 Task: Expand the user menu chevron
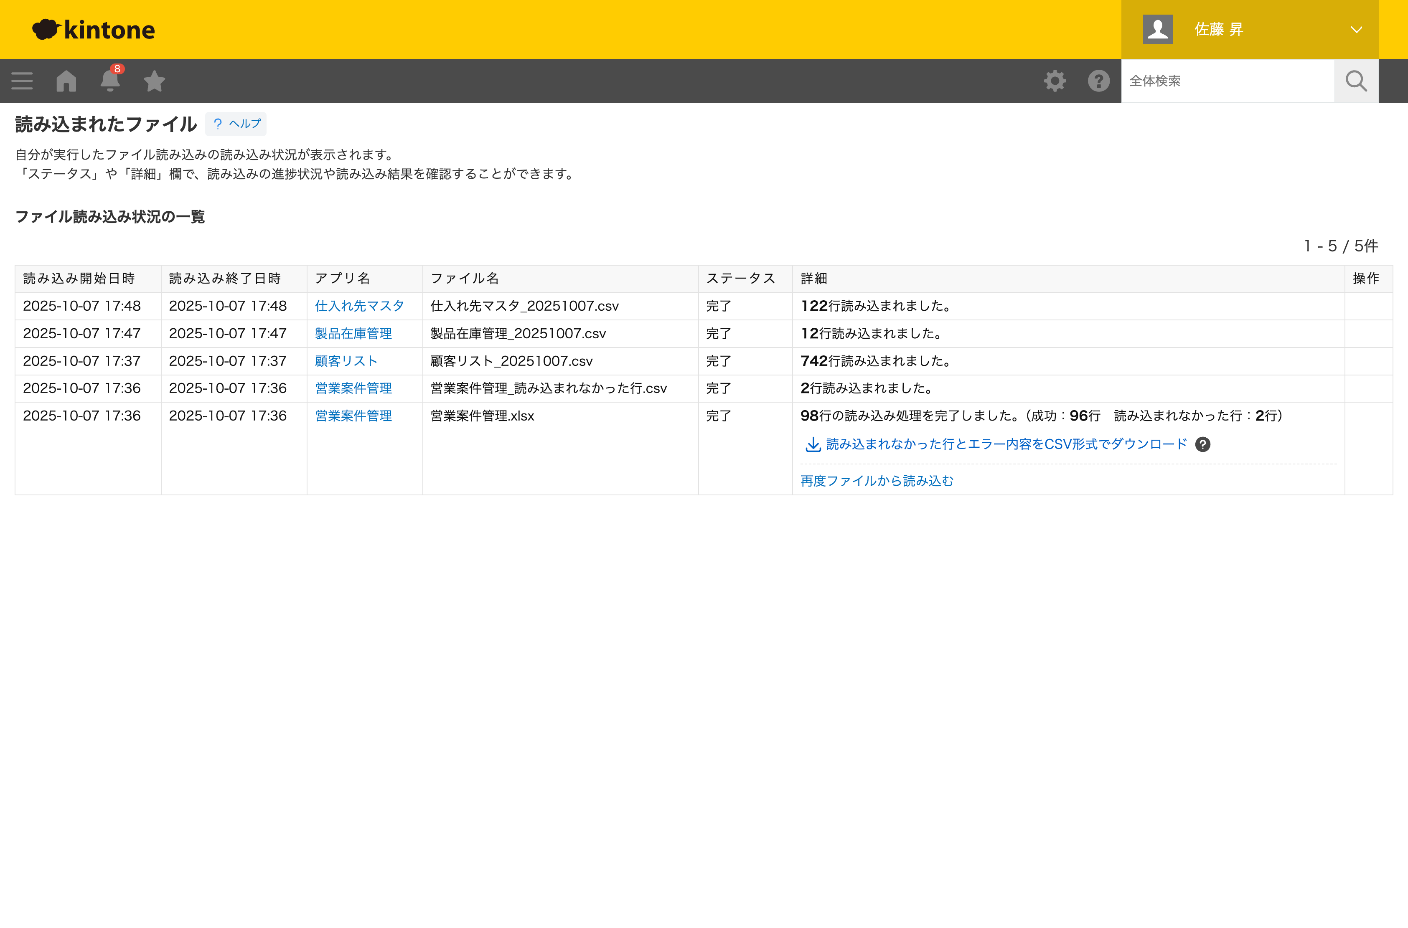pyautogui.click(x=1356, y=29)
